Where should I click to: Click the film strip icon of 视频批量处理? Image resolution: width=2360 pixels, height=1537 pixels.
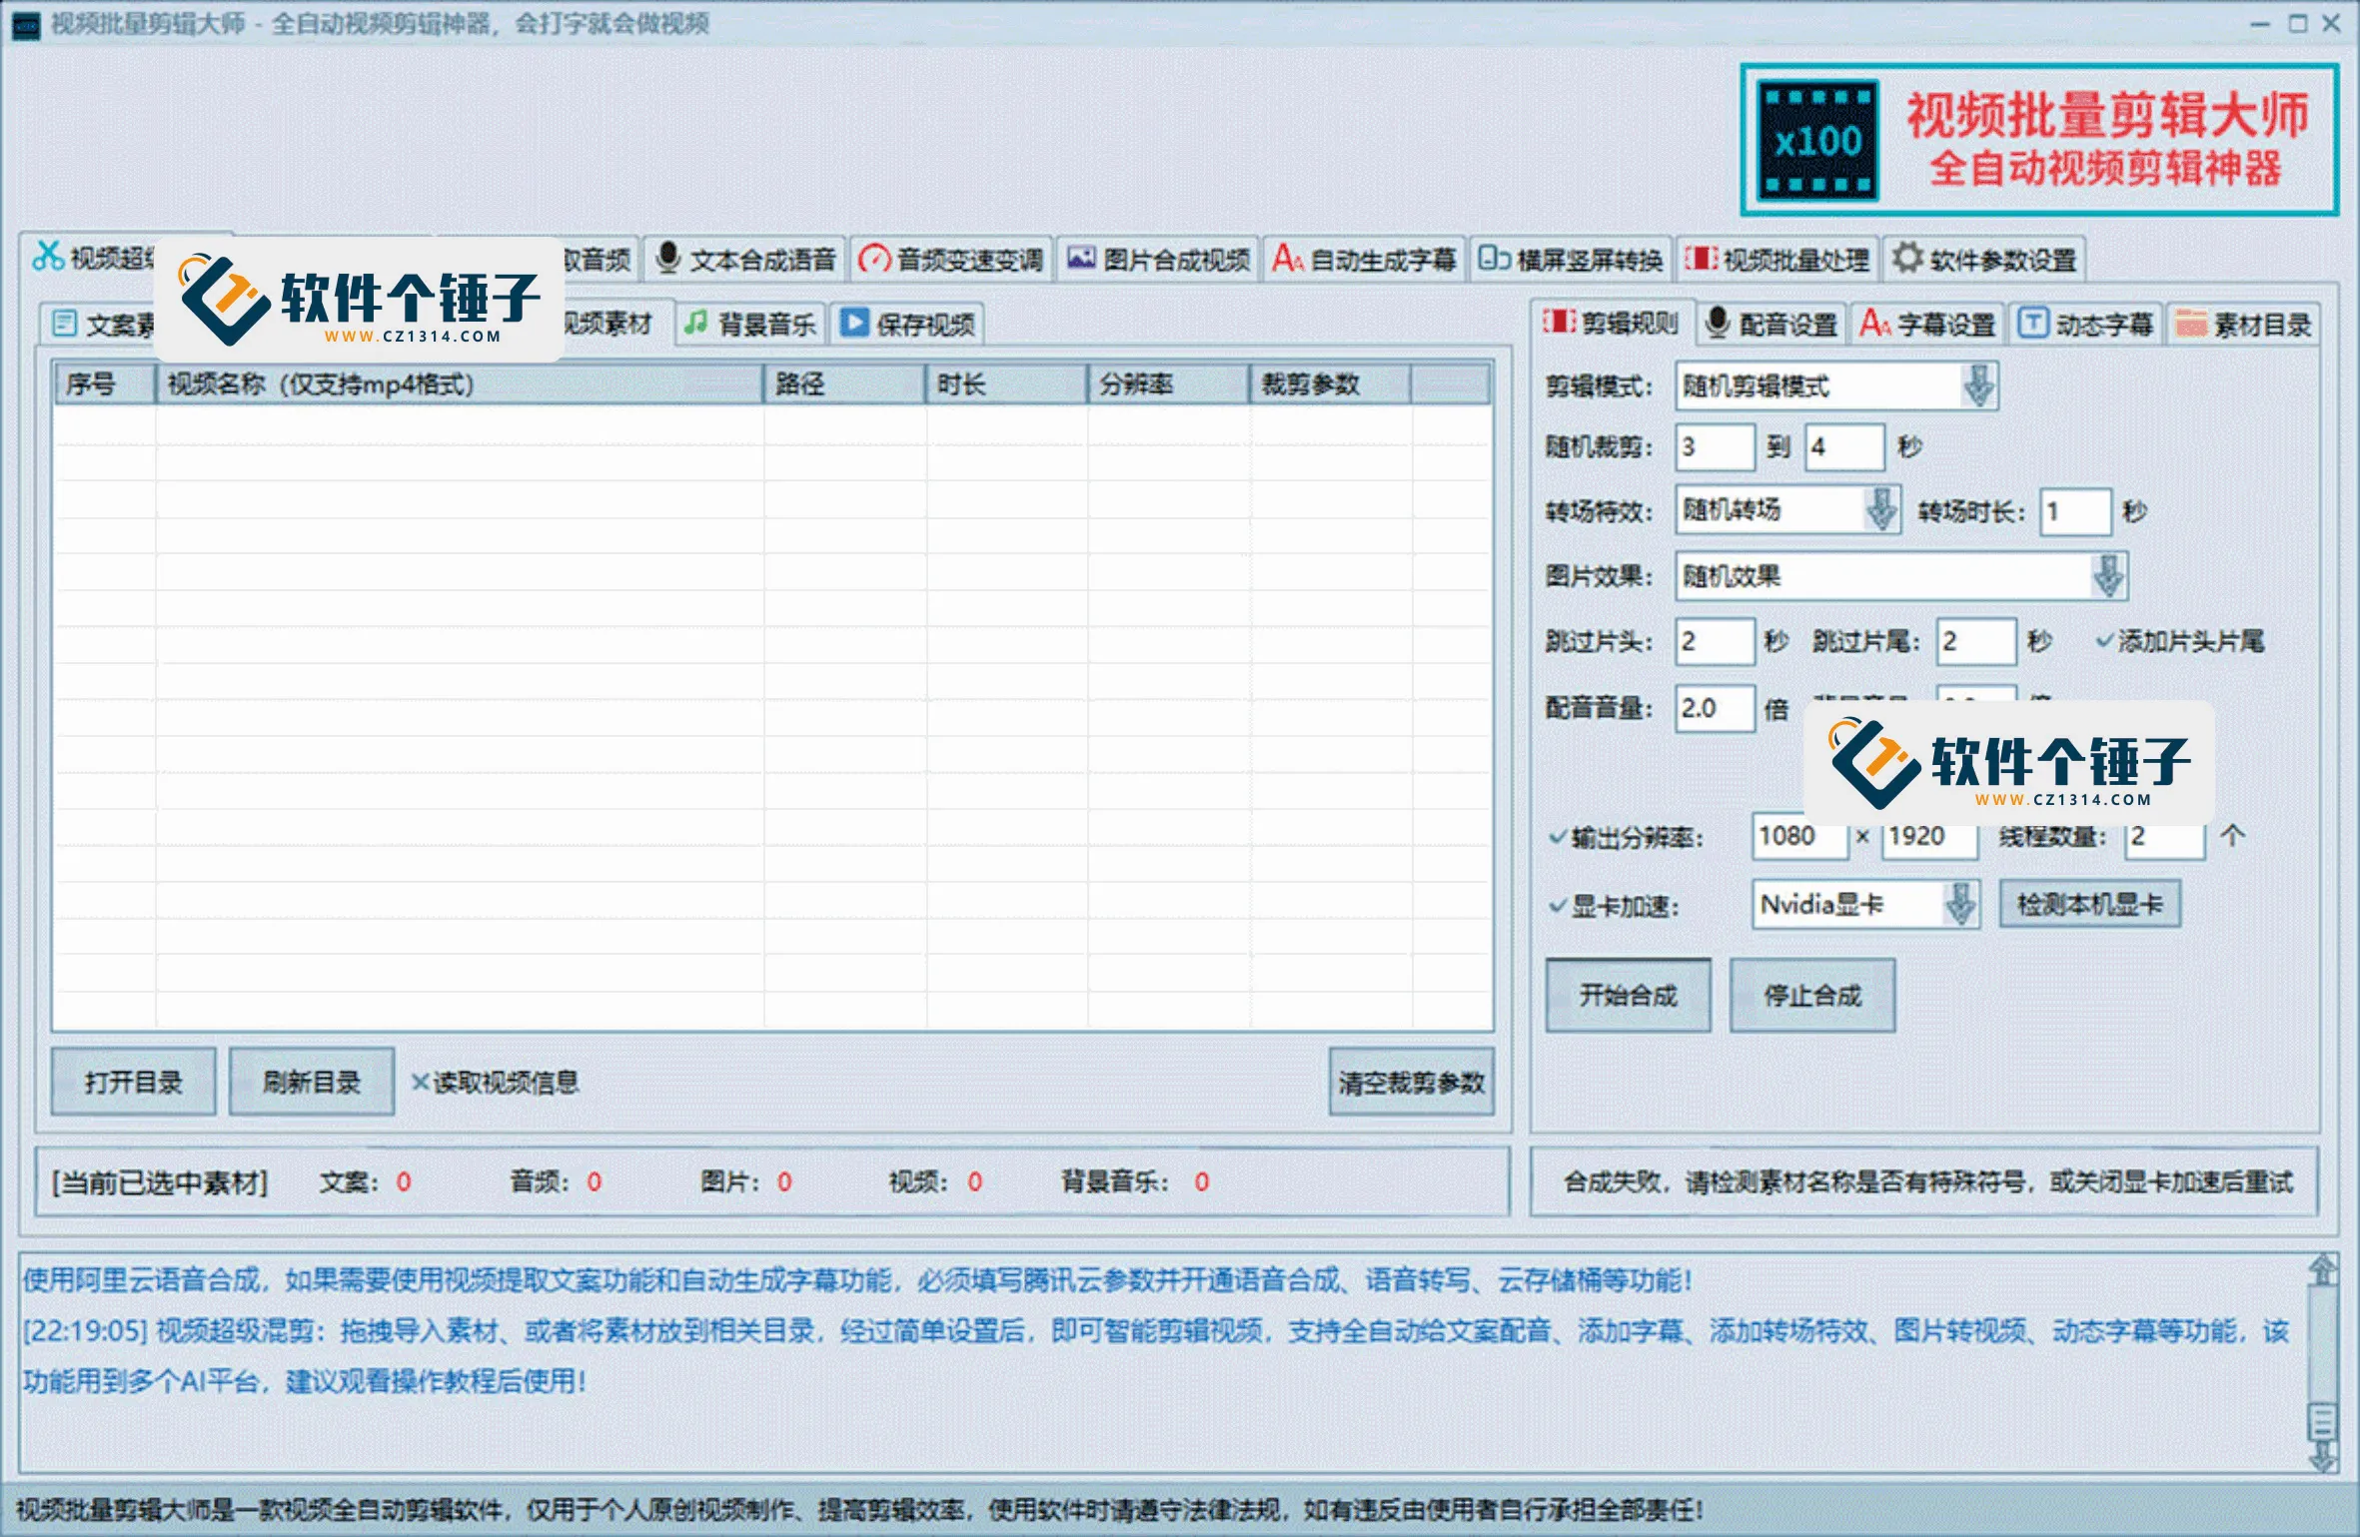click(x=1701, y=259)
